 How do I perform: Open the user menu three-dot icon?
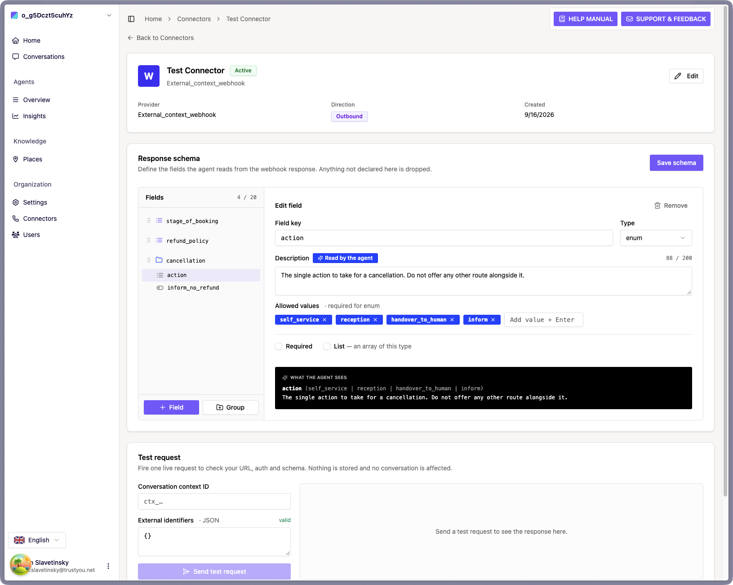point(108,566)
